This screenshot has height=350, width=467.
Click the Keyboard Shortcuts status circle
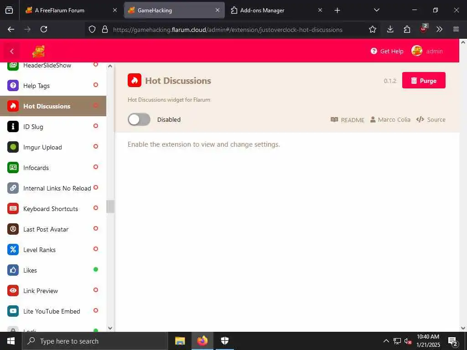coord(96,208)
